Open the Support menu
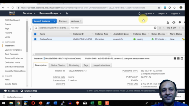This screenshot has width=189, height=106. pyautogui.click(x=175, y=14)
